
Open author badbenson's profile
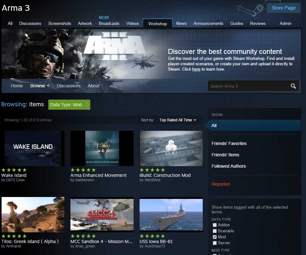pyautogui.click(x=85, y=180)
